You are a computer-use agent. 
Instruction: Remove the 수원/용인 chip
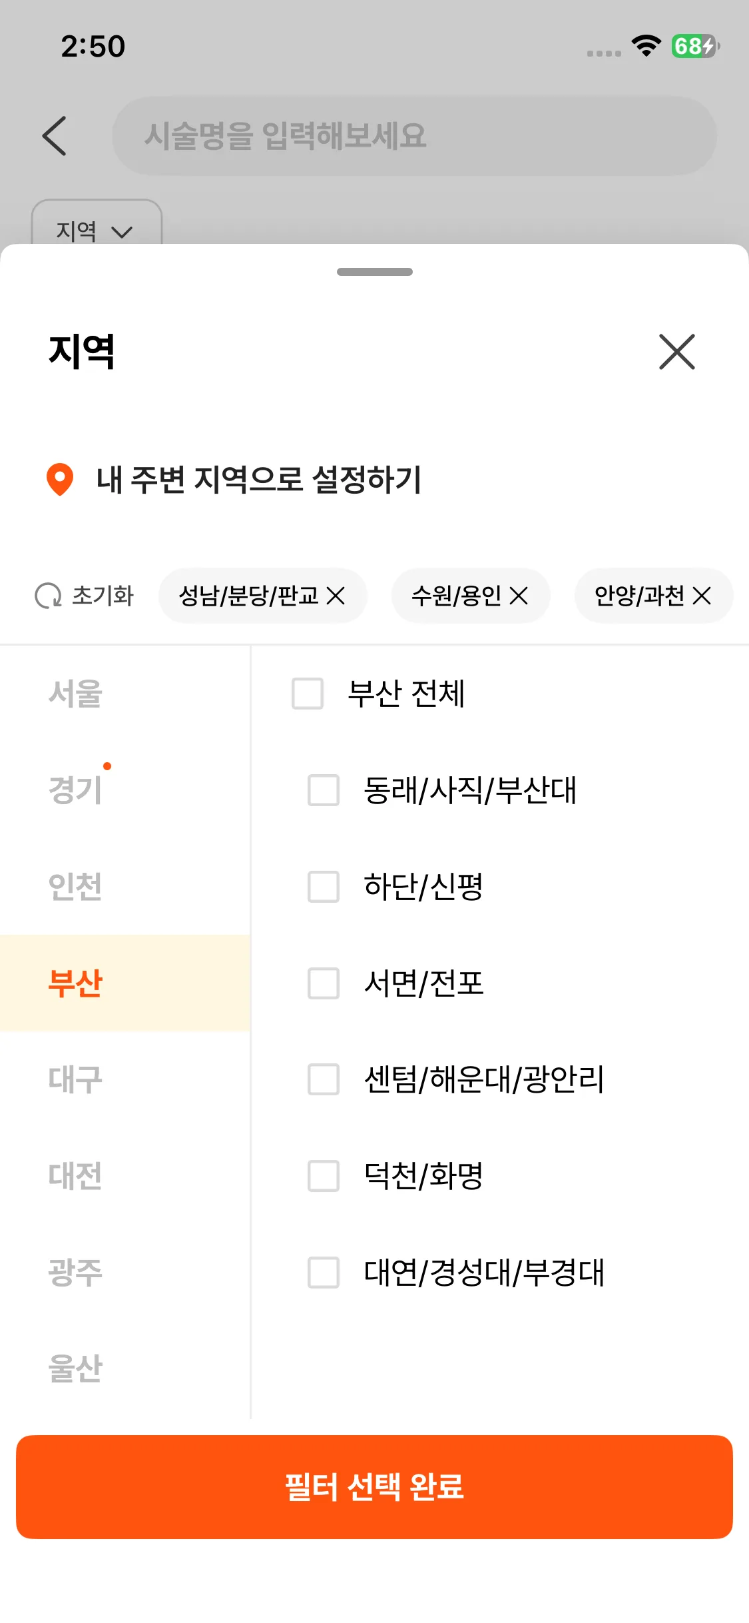coord(519,596)
